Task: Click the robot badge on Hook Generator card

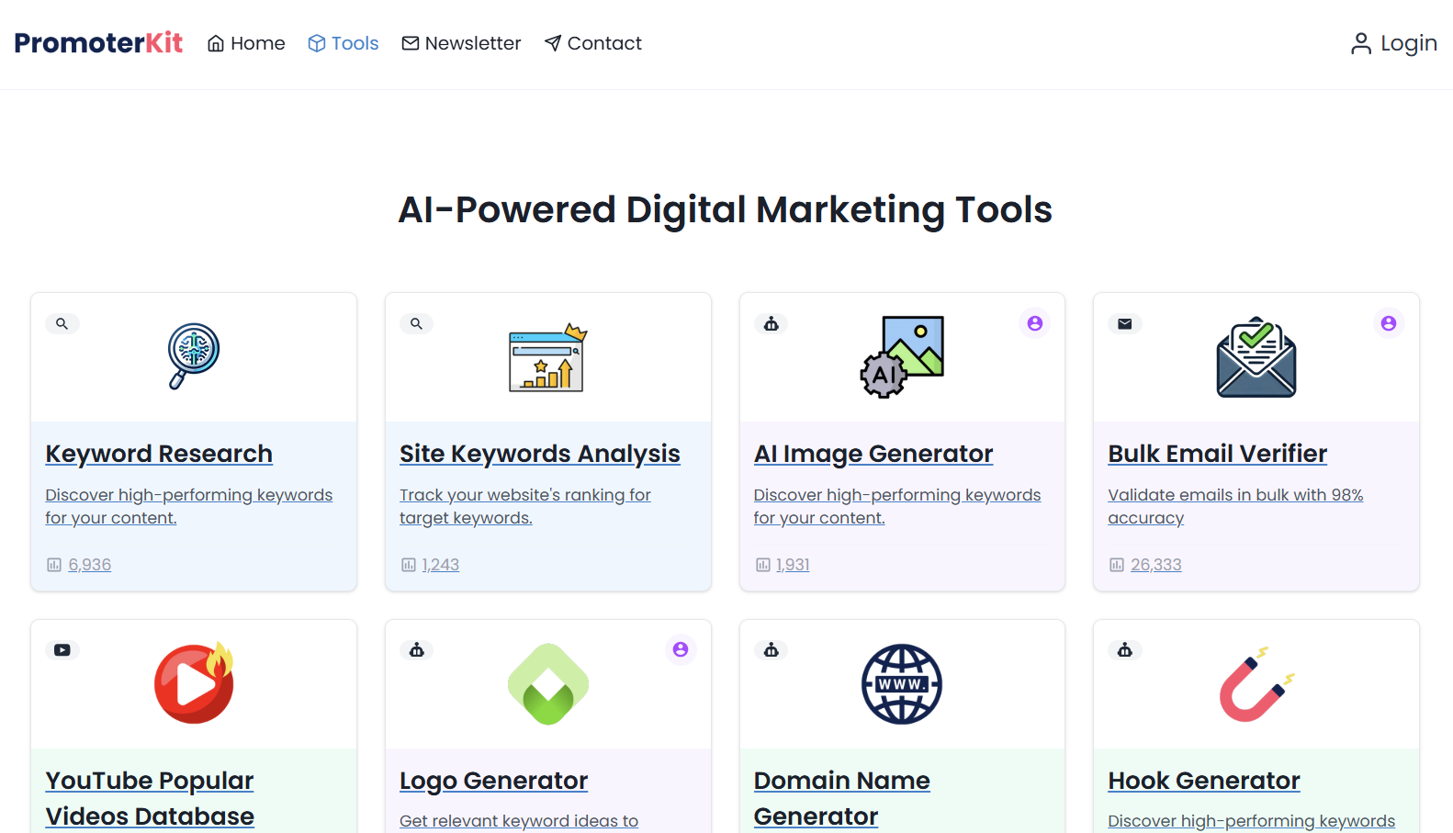Action: tap(1125, 650)
